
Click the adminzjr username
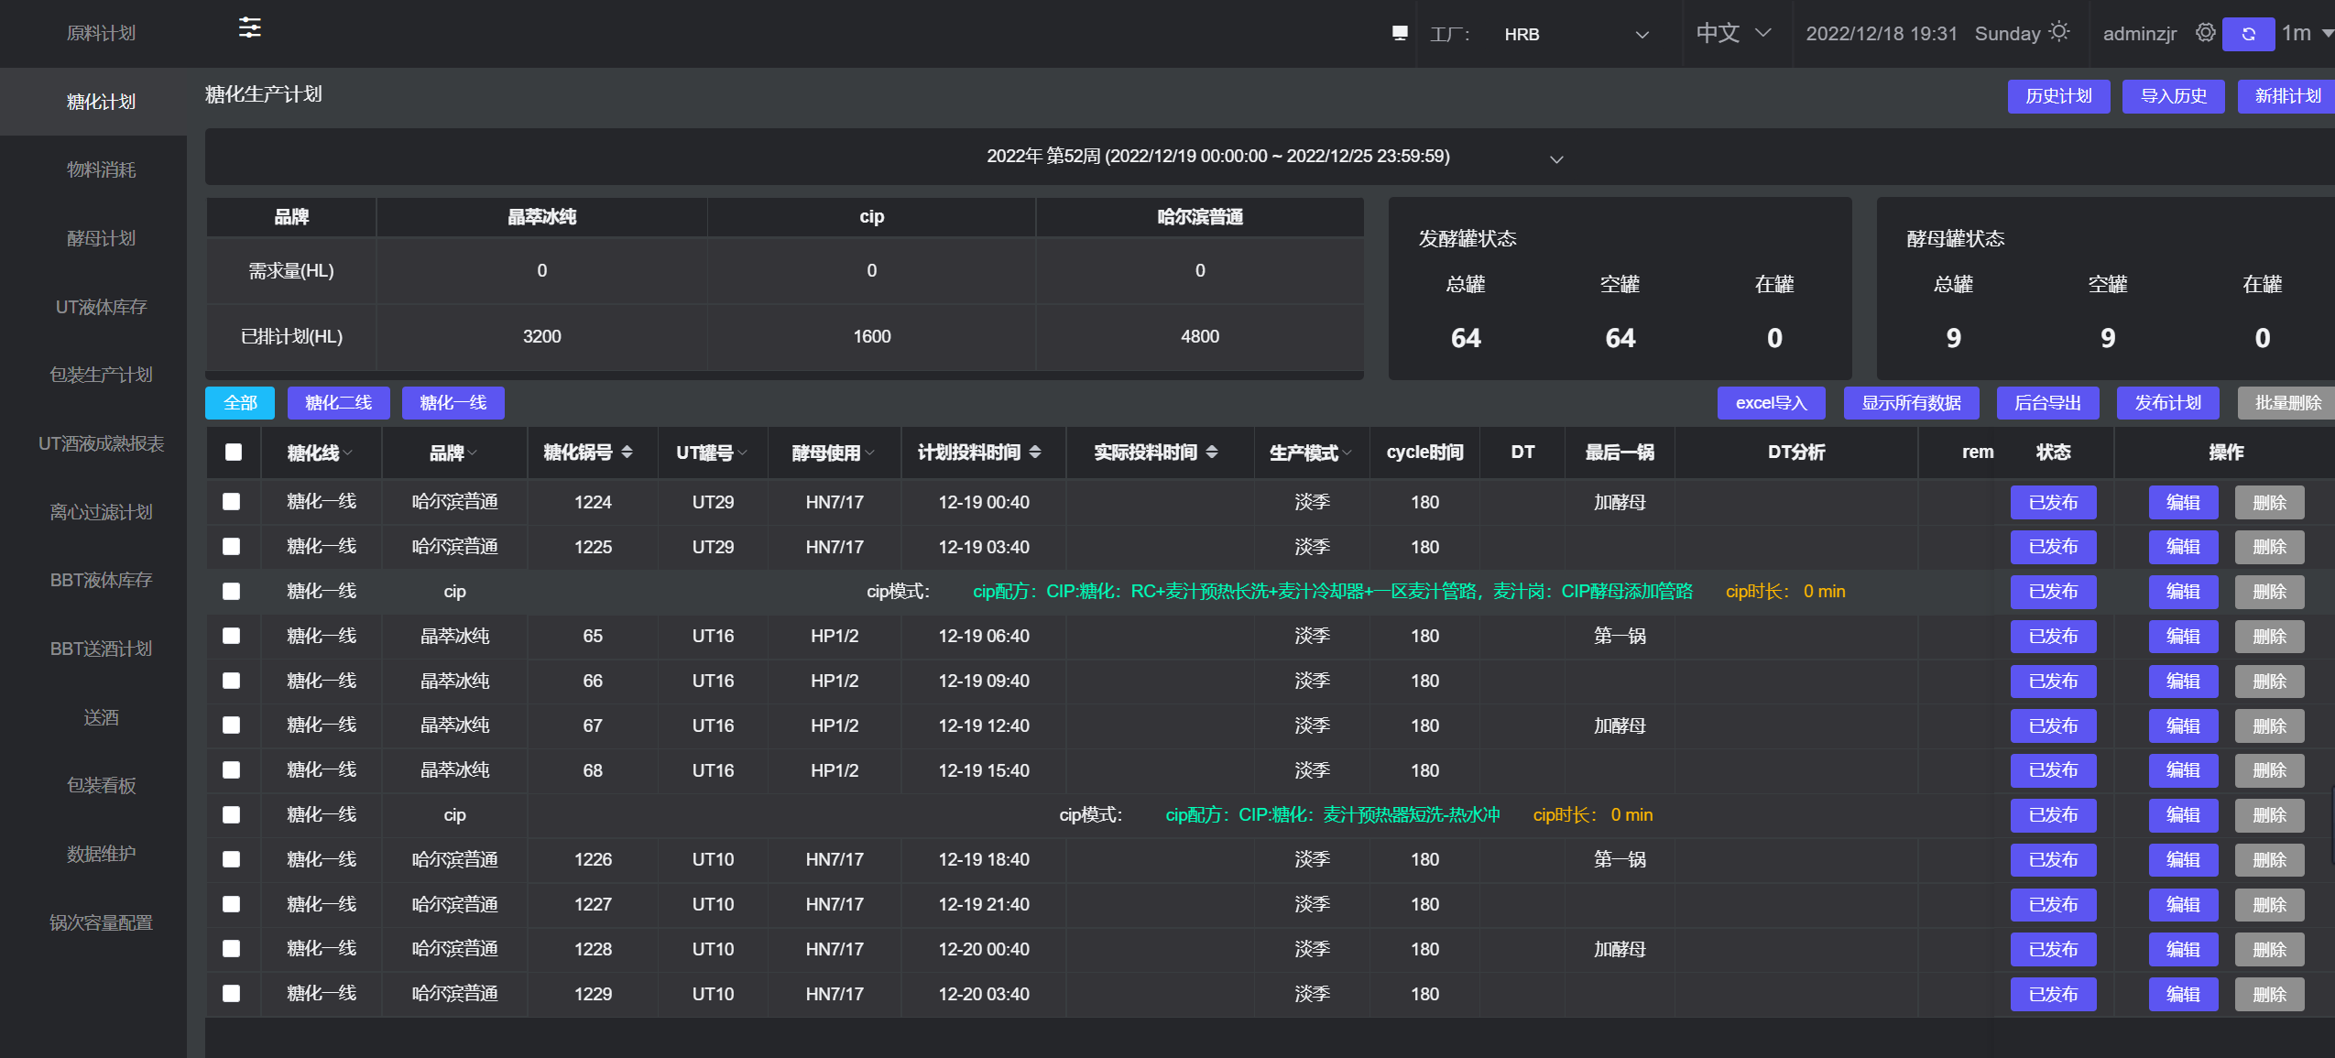pyautogui.click(x=2139, y=34)
